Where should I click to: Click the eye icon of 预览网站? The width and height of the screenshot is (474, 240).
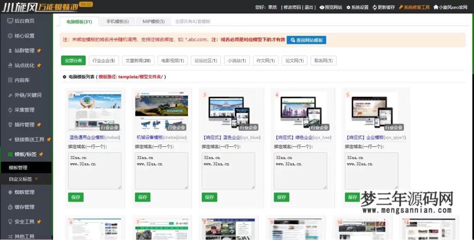pos(322,7)
